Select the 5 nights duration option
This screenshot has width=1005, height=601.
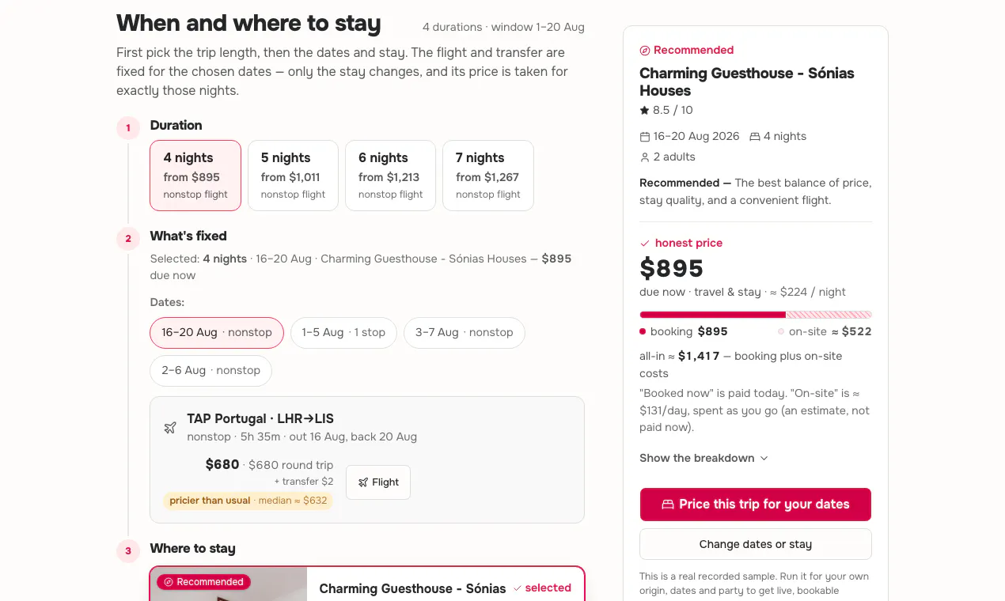click(294, 176)
